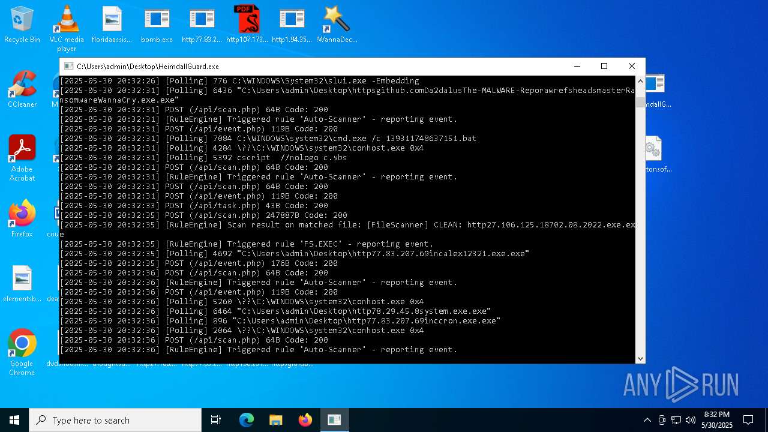768x432 pixels.
Task: Click the HeimdallGuard console title bar icon
Action: tap(68, 66)
